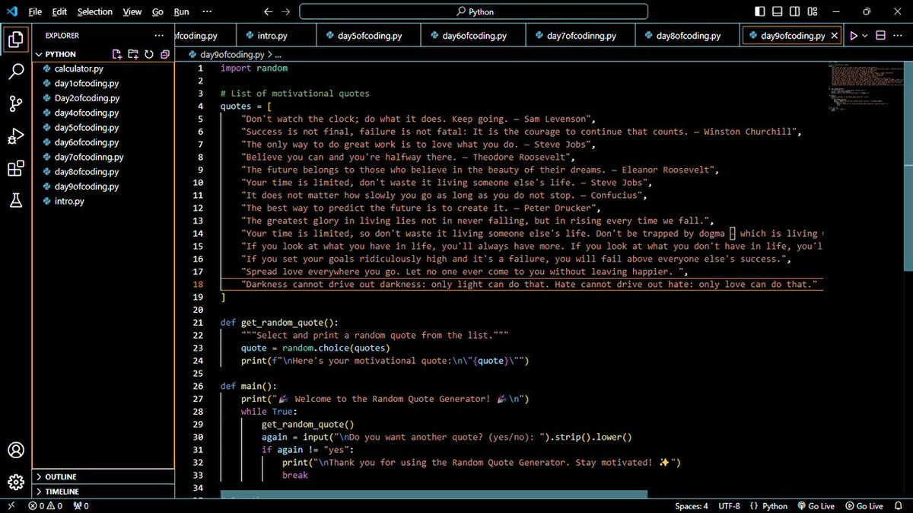
Task: Click the first Go Live button
Action: click(818, 506)
